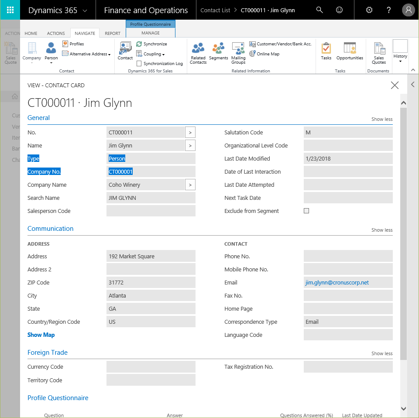Click the Correspondence Type field
Image resolution: width=419 pixels, height=418 pixels.
click(x=348, y=322)
